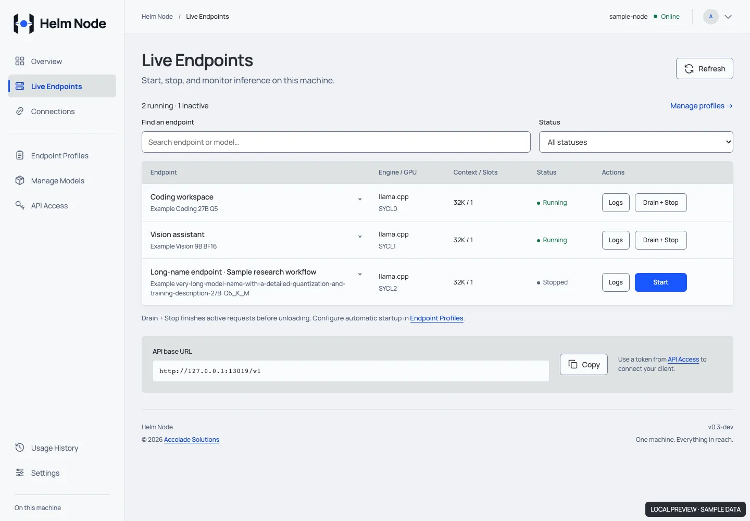
Task: Click the Live Endpoints server icon
Action: coord(20,86)
